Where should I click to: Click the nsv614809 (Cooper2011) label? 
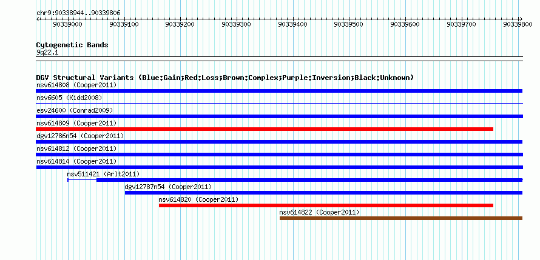click(76, 123)
